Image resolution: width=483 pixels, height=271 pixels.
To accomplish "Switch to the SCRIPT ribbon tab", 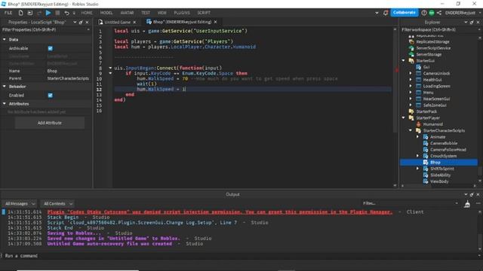I will coord(204,13).
